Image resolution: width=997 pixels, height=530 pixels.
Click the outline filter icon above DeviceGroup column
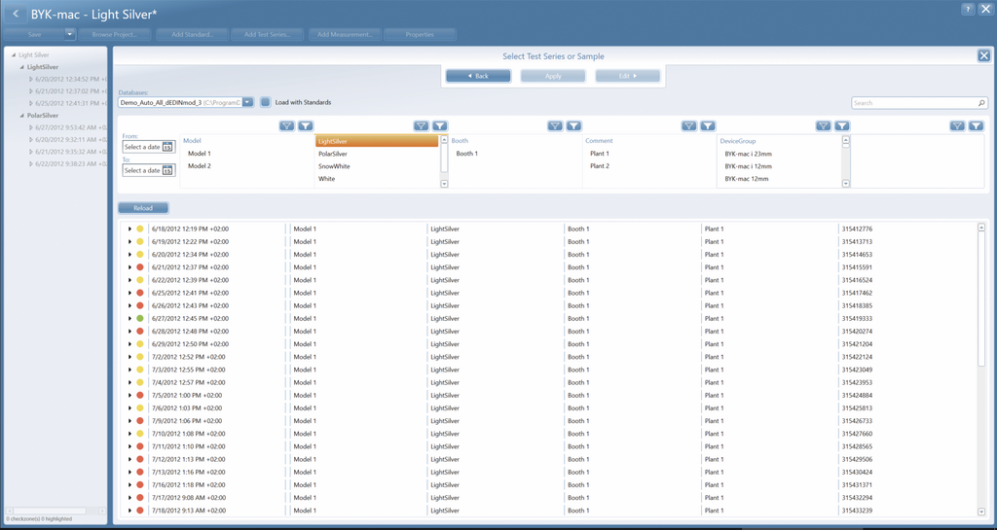824,126
